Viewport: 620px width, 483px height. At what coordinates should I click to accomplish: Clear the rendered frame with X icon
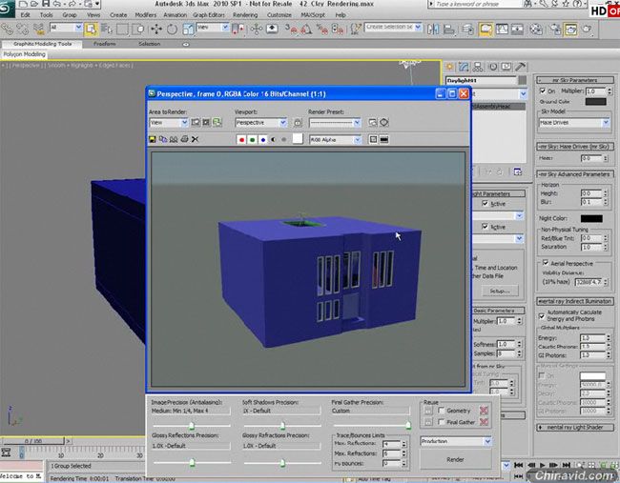click(x=195, y=139)
